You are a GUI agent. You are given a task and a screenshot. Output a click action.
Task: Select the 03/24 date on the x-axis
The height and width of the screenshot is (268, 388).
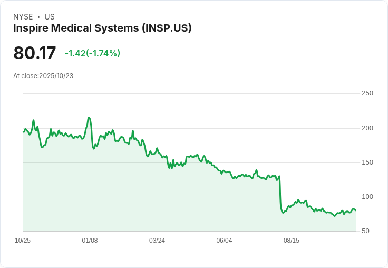(x=157, y=241)
